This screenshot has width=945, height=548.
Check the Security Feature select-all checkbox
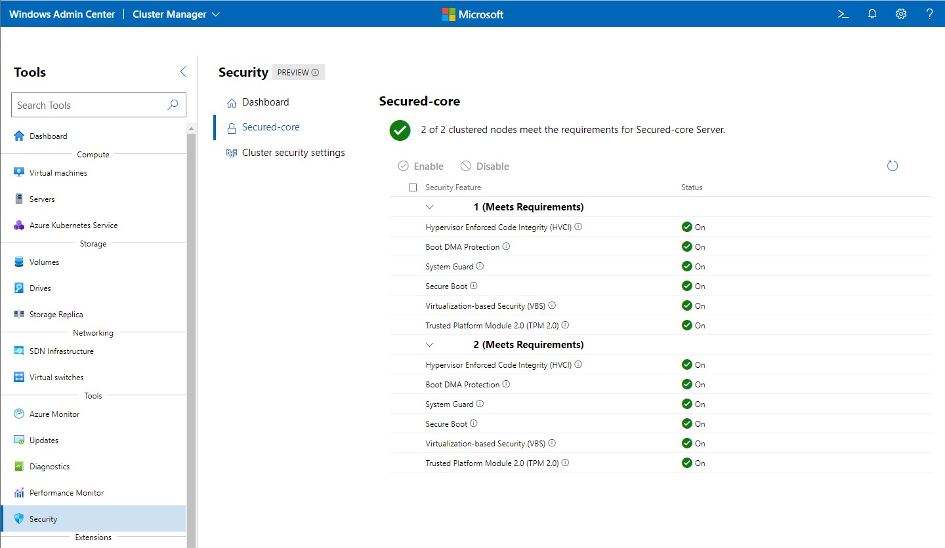point(413,187)
